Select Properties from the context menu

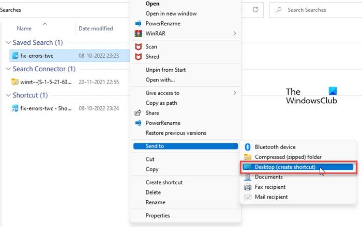158,216
